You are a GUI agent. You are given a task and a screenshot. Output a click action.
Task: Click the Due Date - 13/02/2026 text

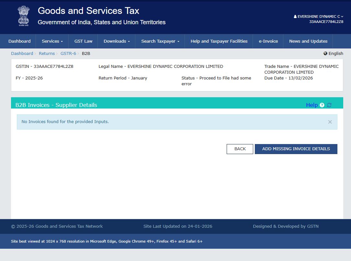tap(289, 78)
